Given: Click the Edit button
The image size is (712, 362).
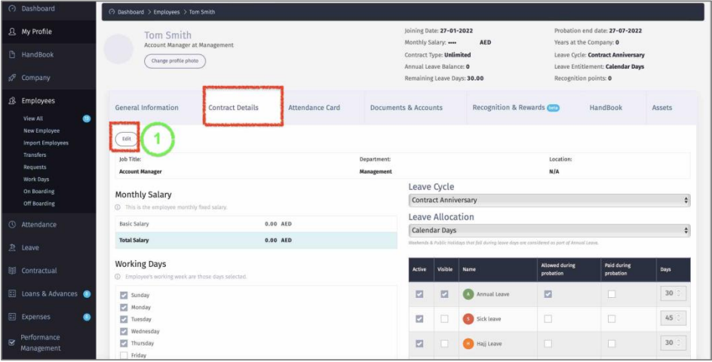Looking at the screenshot, I should point(126,139).
